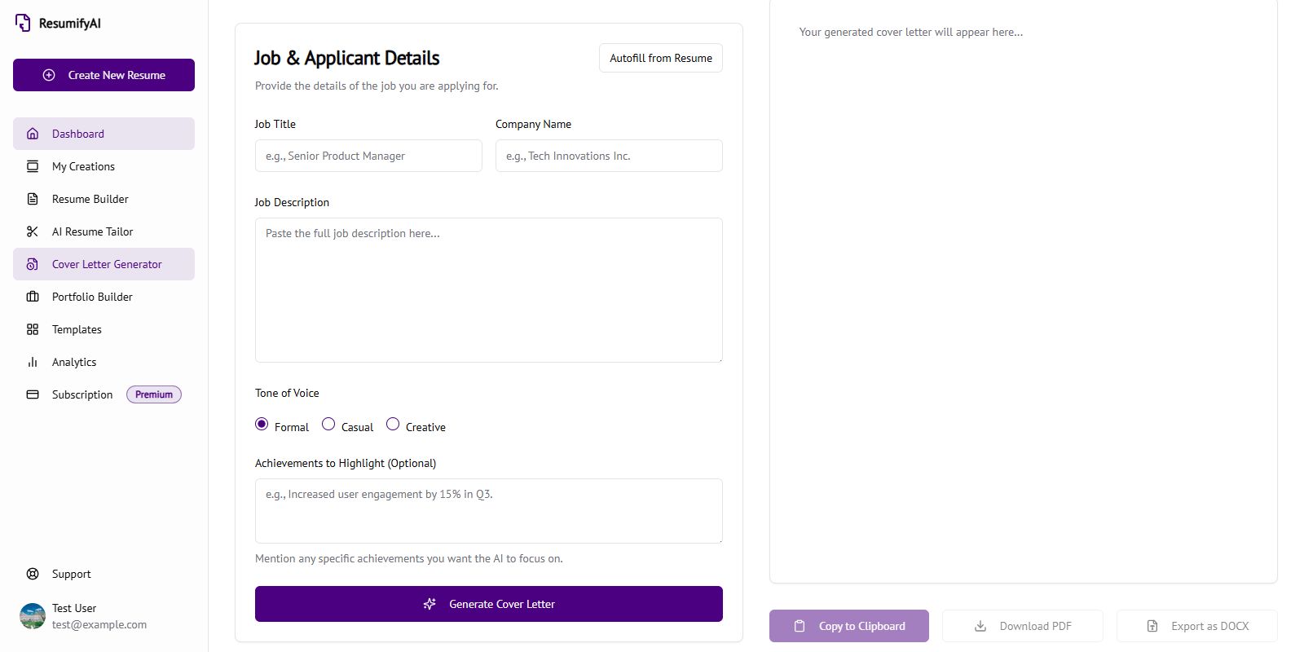This screenshot has width=1304, height=652.
Task: Go to Resume Builder page
Action: click(90, 199)
